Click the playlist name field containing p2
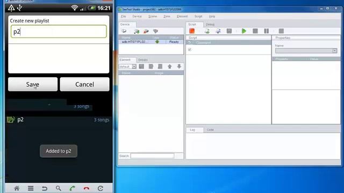The width and height of the screenshot is (344, 193). pyautogui.click(x=59, y=32)
